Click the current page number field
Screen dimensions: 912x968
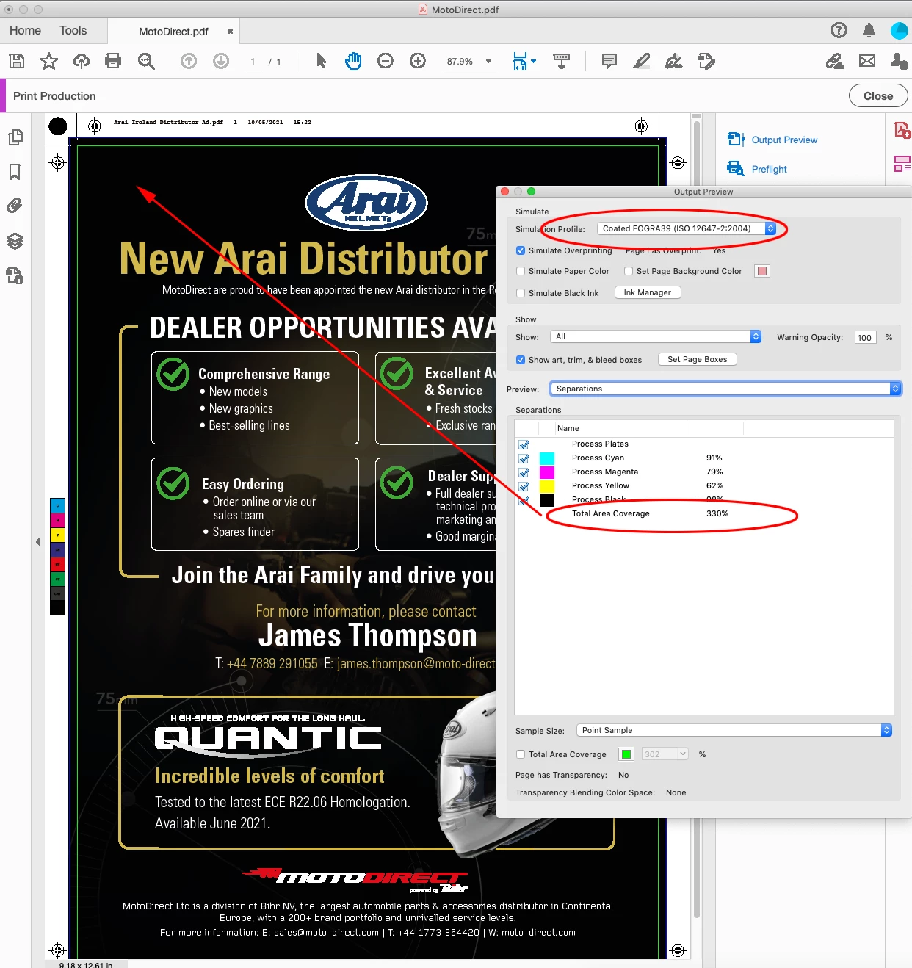click(253, 62)
